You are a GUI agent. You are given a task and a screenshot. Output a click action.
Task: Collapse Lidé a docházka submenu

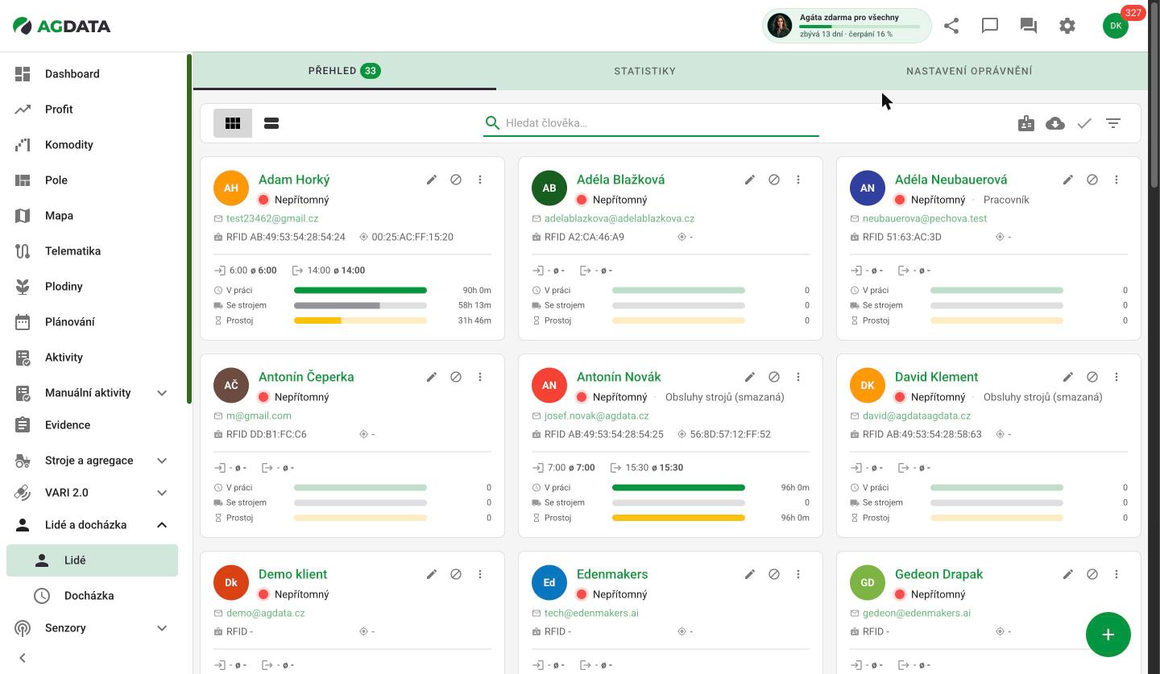(162, 525)
